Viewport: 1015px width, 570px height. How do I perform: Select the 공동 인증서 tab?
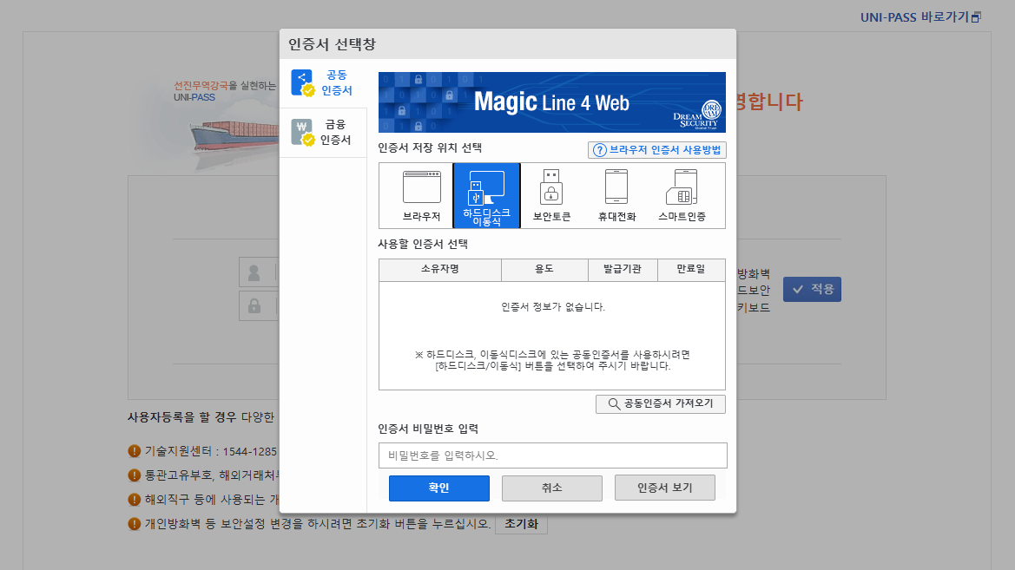coord(323,82)
